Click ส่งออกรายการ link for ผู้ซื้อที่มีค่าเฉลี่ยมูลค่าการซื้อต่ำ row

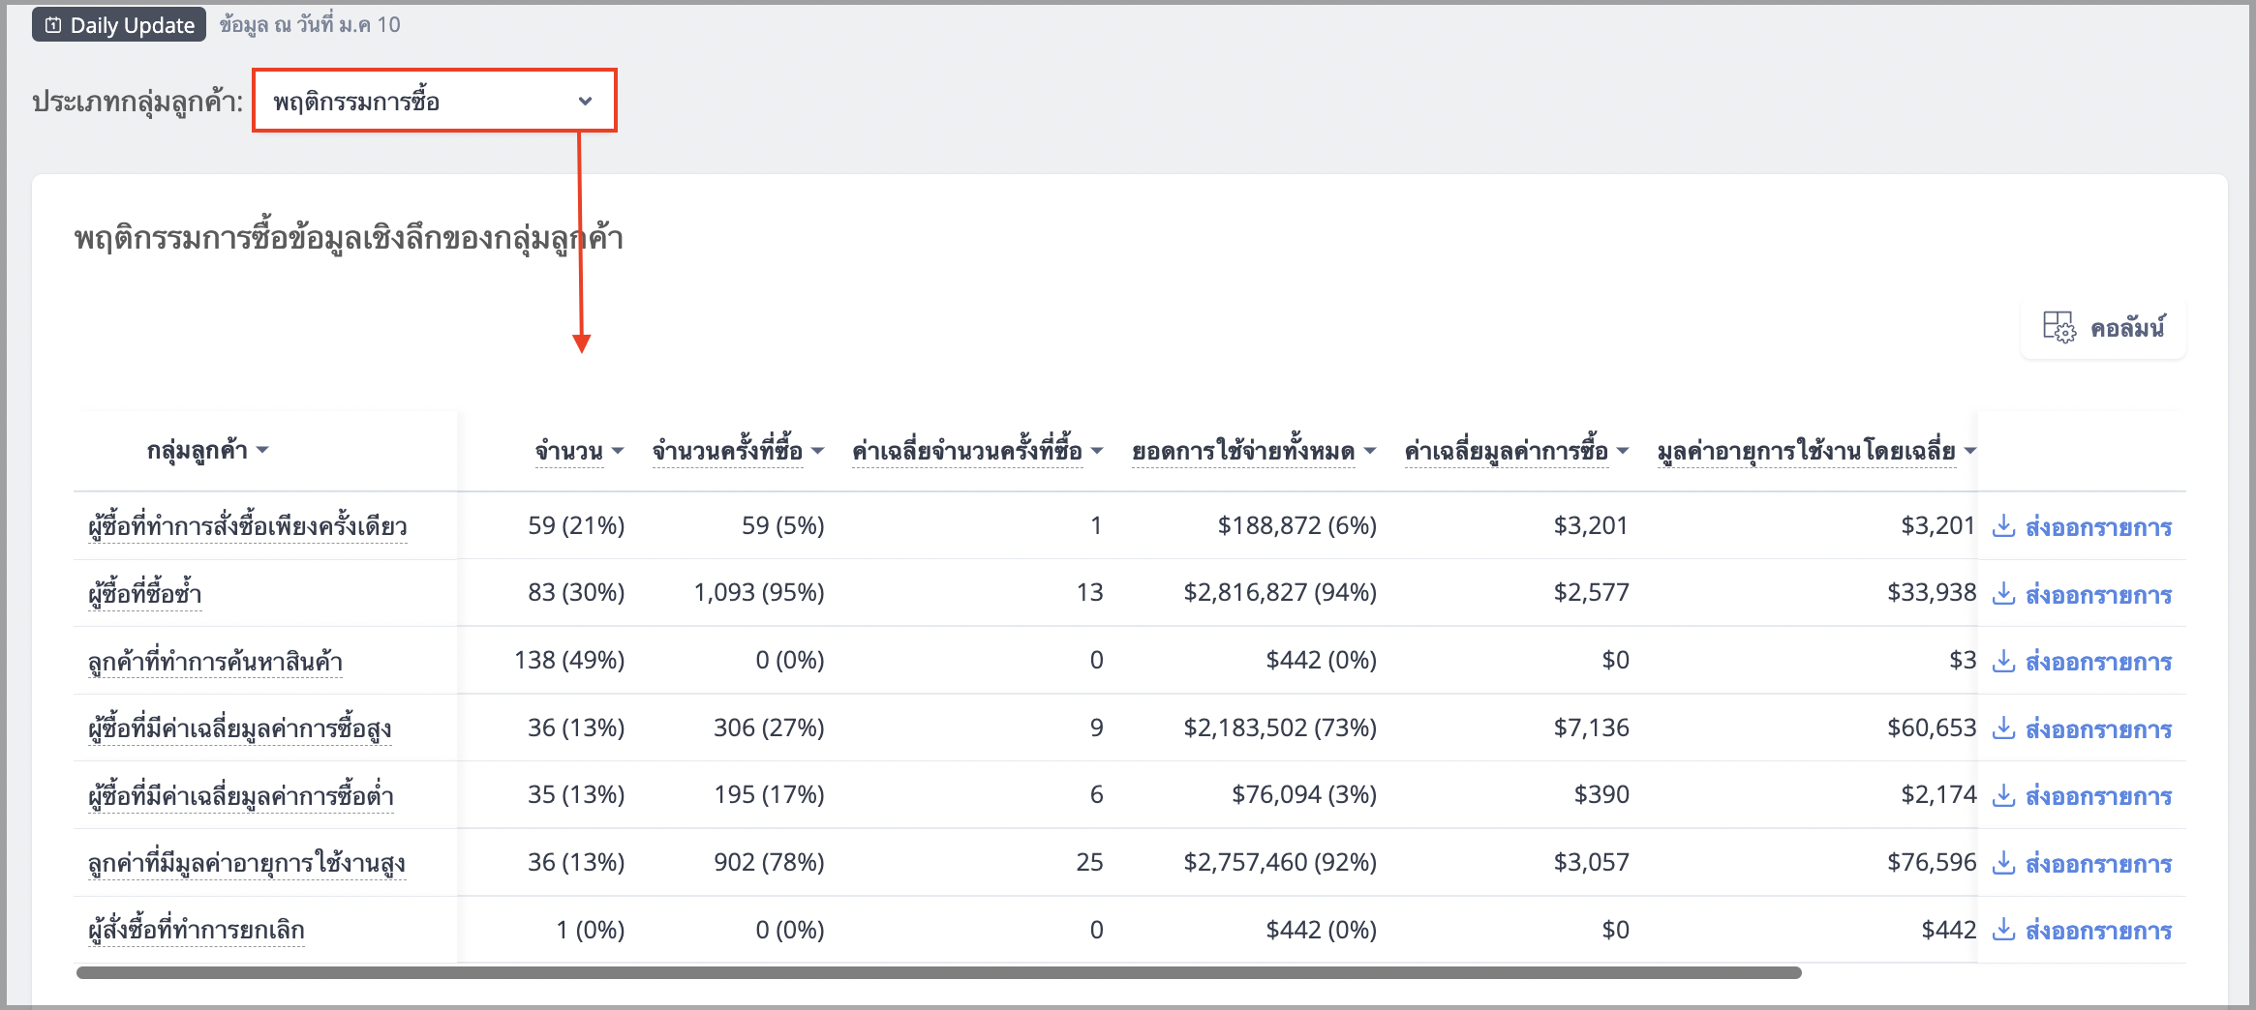(x=2098, y=795)
